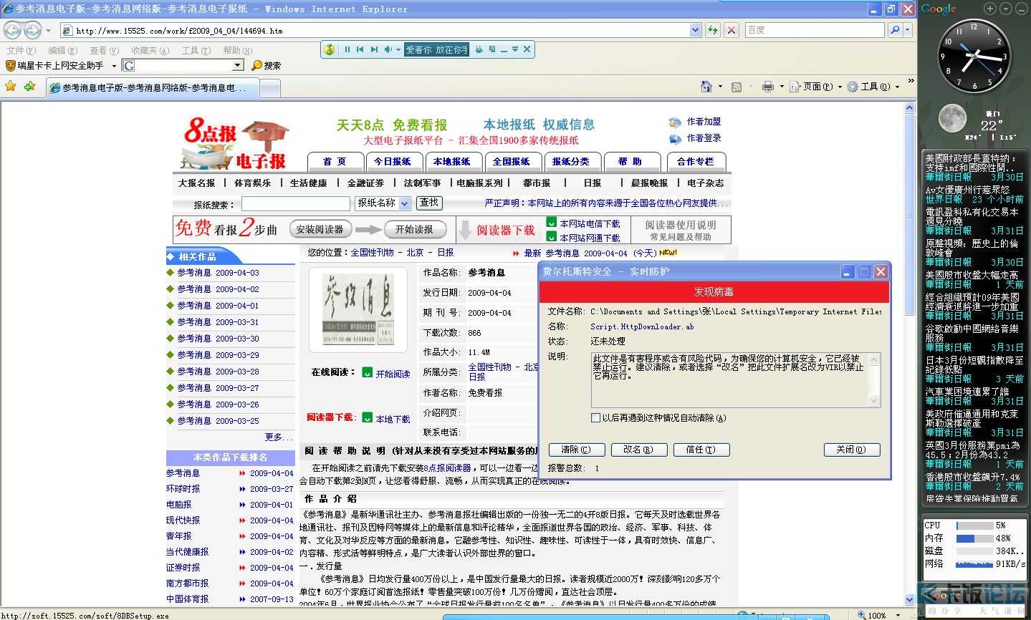Click the green 本地下载 check icon
Image resolution: width=1031 pixels, height=620 pixels.
[368, 417]
